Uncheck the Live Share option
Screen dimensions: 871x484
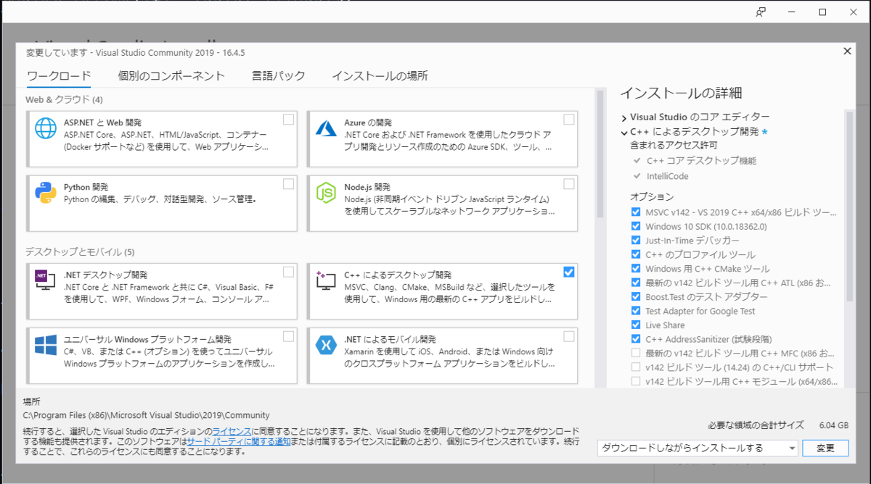(x=636, y=325)
